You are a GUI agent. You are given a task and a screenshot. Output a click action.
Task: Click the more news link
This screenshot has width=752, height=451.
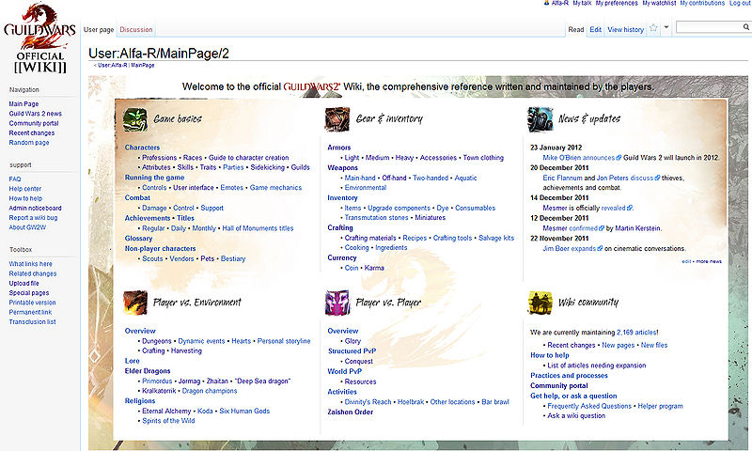pyautogui.click(x=709, y=261)
